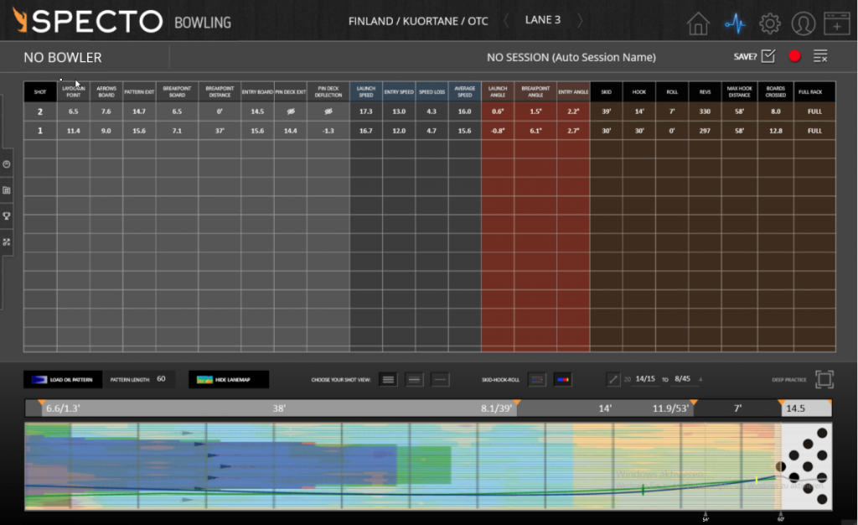The height and width of the screenshot is (525, 858).
Task: Select the NO BOWLER panel header
Action: click(63, 58)
